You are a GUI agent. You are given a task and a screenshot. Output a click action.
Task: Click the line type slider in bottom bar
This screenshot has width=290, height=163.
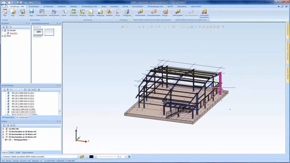[107, 157]
